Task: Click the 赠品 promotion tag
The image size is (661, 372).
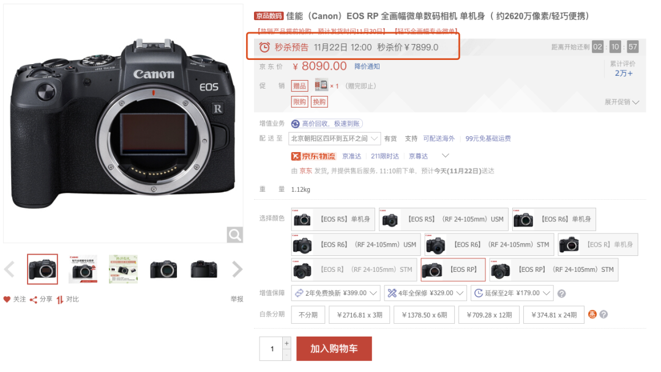Action: (299, 86)
